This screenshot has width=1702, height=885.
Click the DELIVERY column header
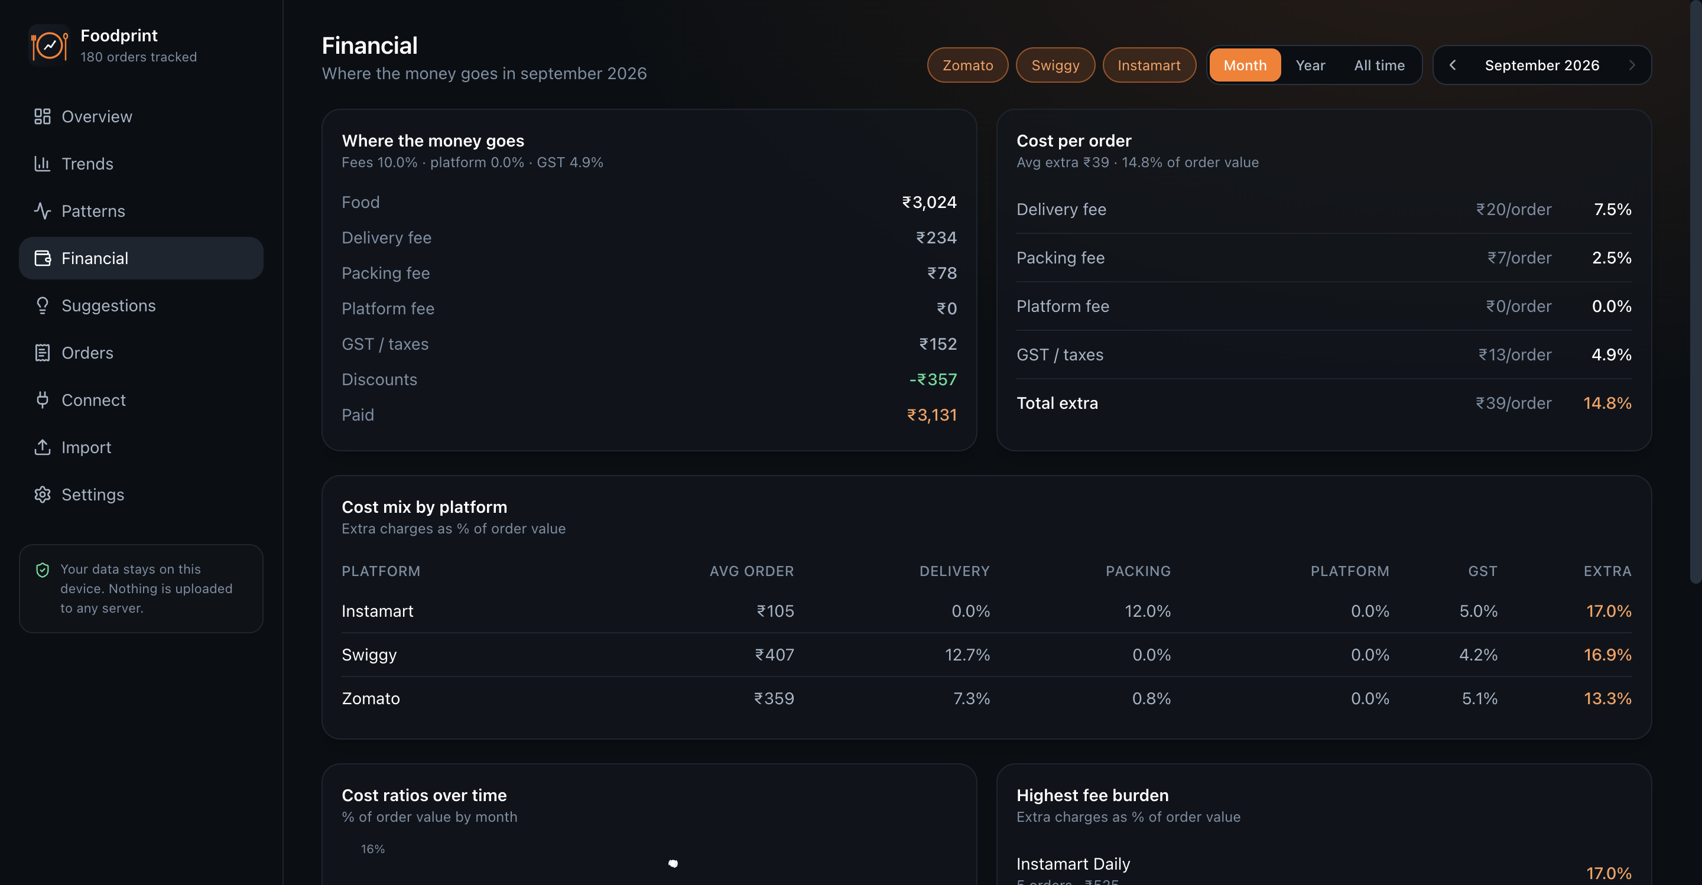(954, 571)
